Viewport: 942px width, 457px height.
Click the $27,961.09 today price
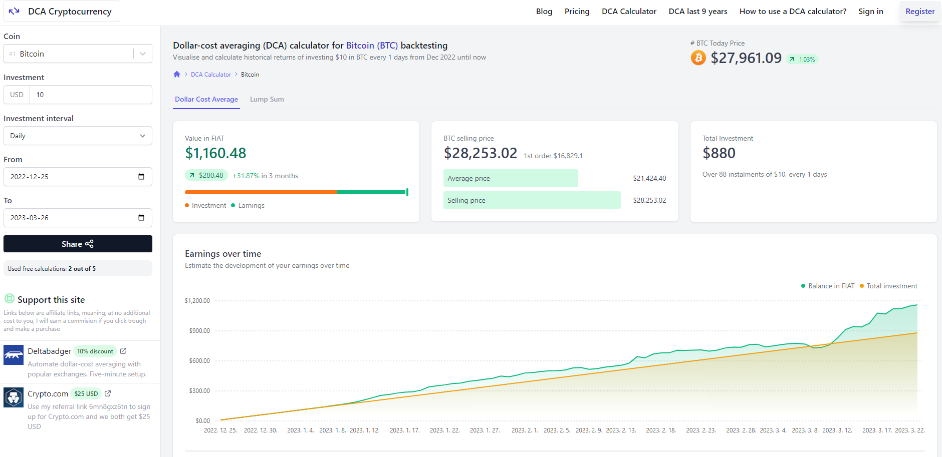(x=746, y=58)
